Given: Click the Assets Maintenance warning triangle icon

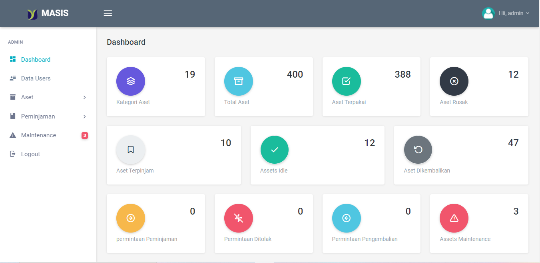Looking at the screenshot, I should (454, 218).
